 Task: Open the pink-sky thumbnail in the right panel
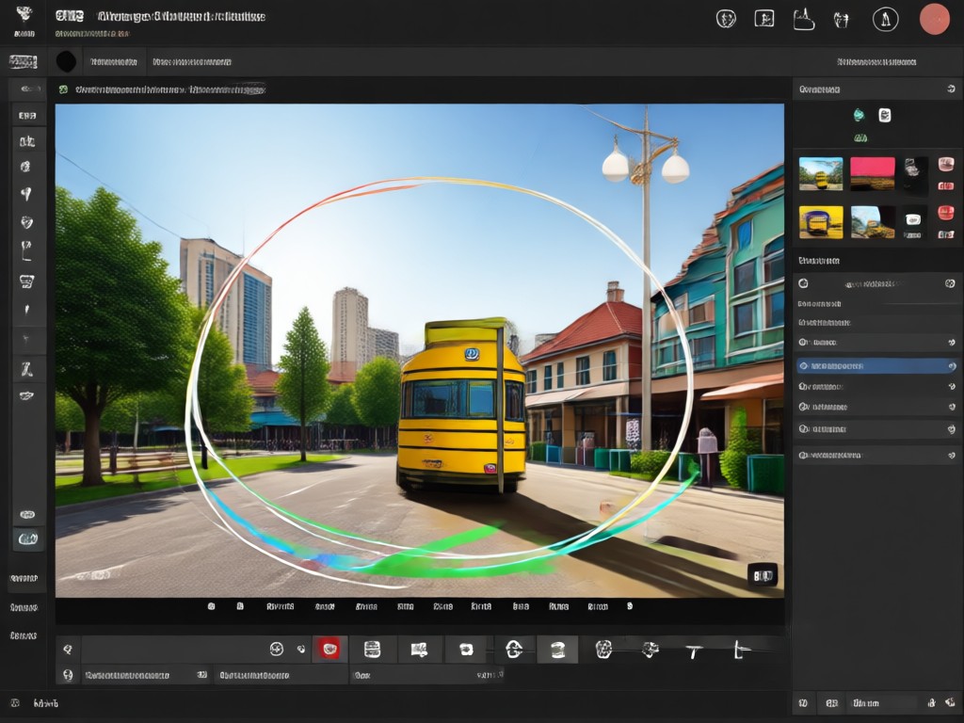873,173
